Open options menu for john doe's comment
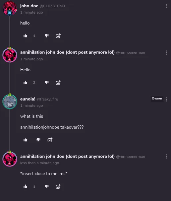Viewport: 171px width, 201px height. coord(166,6)
